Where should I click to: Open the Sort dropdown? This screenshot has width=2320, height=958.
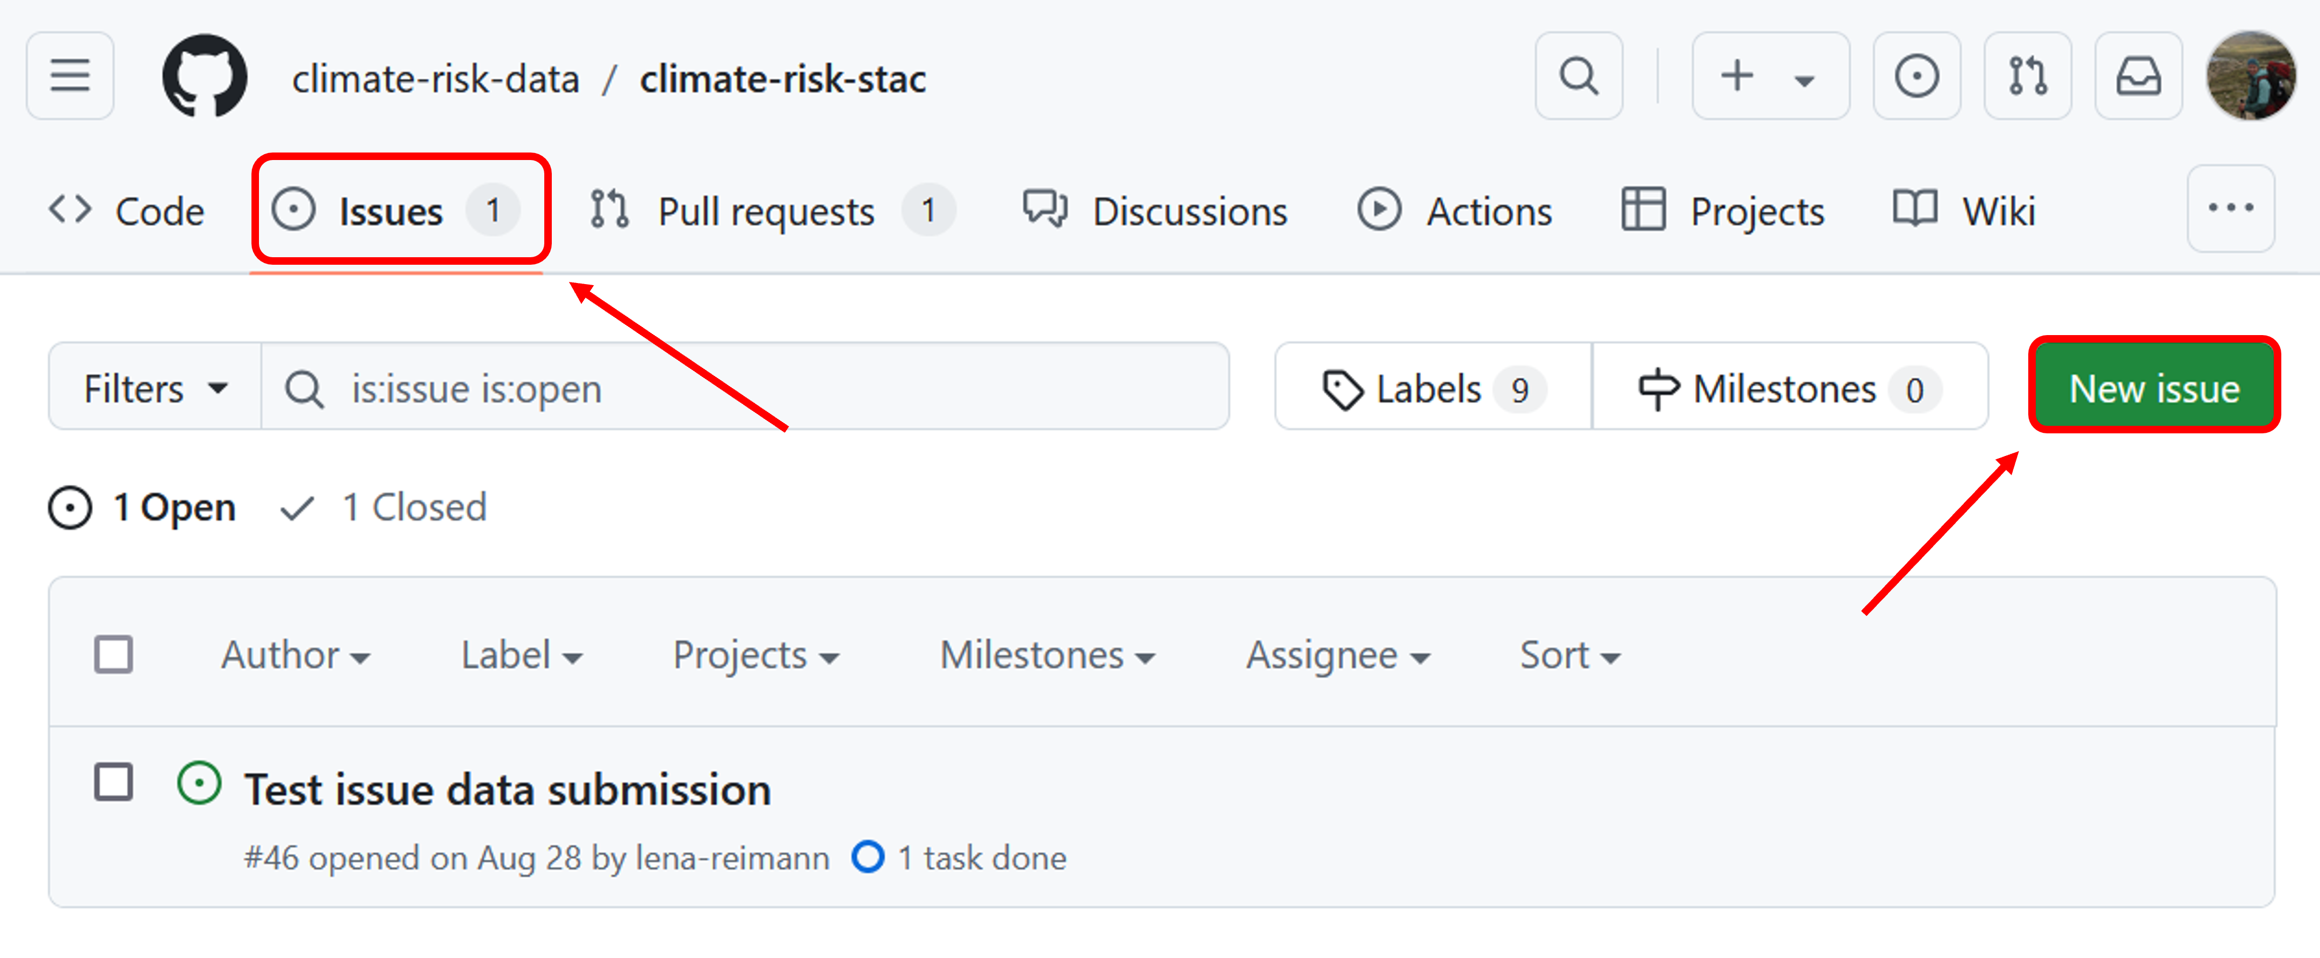click(1570, 656)
